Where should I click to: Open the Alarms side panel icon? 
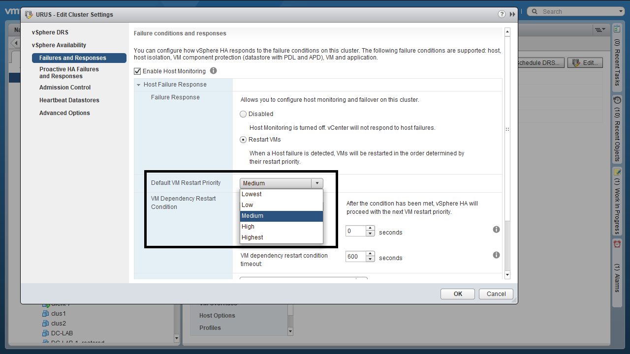(x=617, y=244)
